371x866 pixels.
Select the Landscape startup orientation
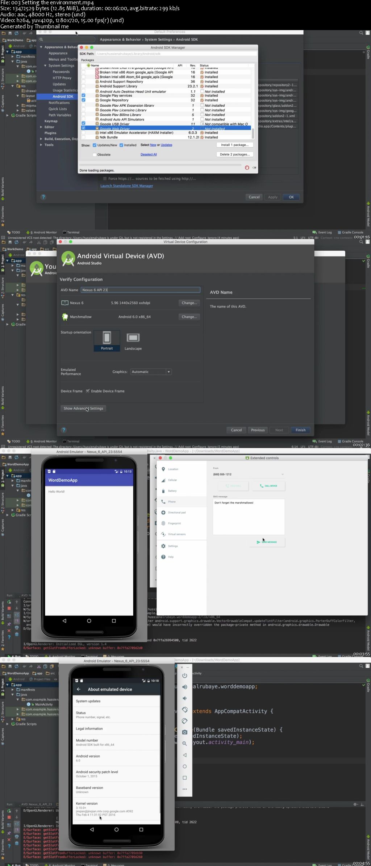coord(133,341)
